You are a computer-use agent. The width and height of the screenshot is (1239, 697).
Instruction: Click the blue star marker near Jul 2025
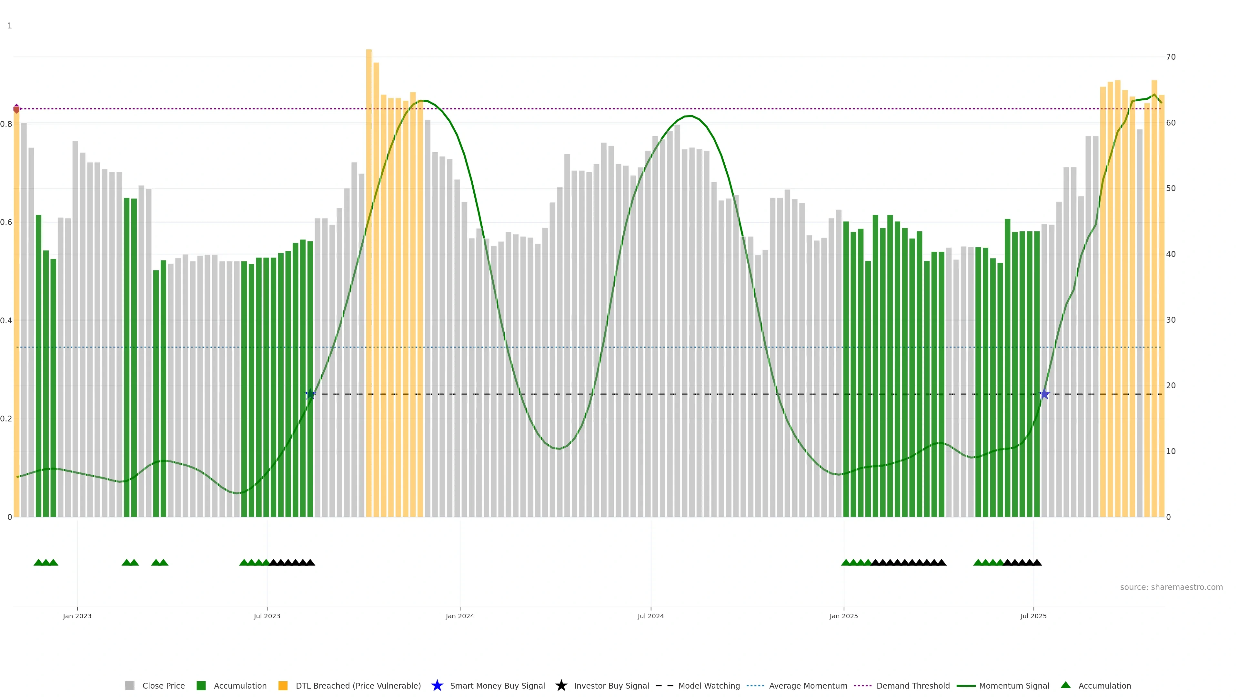1044,394
